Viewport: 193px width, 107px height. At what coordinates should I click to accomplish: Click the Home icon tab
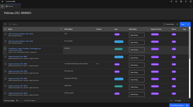3,6
